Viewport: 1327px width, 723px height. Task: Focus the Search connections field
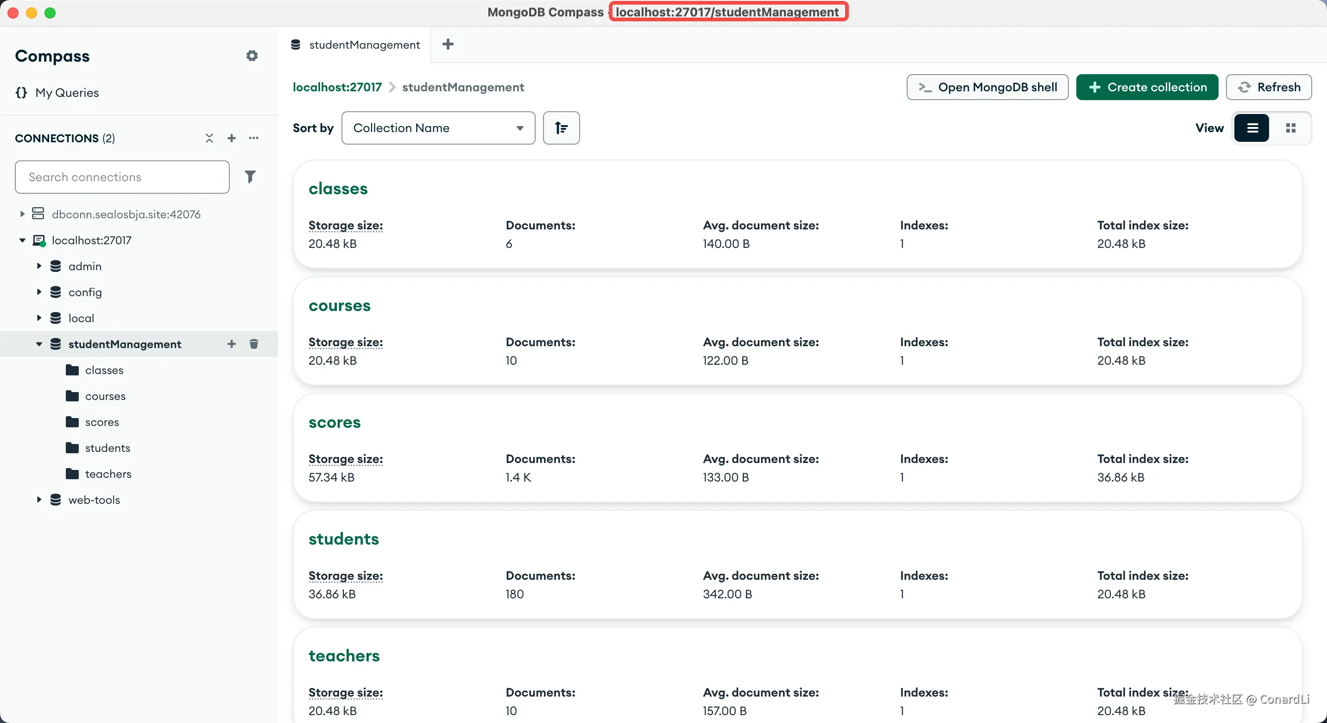pyautogui.click(x=122, y=177)
